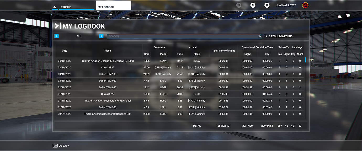
Task: Click the chevron beside the MY LOGBOOK heading
Action: coord(57,26)
